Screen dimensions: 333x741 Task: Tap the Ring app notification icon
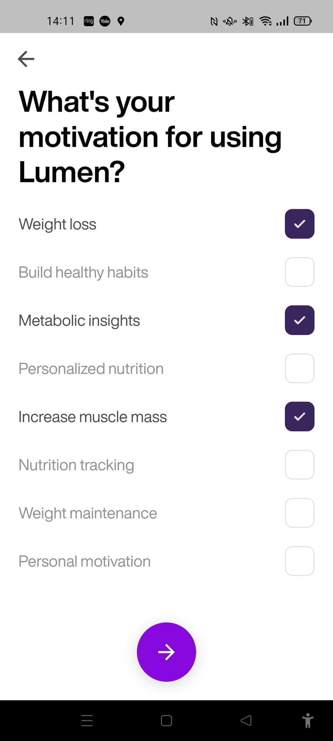(x=89, y=21)
